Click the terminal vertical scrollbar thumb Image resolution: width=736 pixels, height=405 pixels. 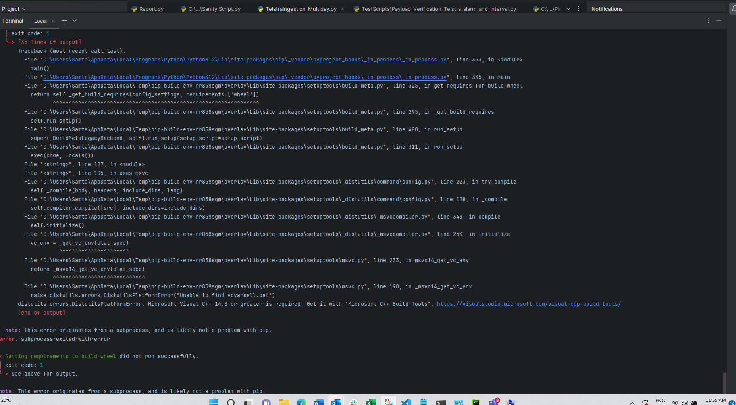pyautogui.click(x=724, y=382)
